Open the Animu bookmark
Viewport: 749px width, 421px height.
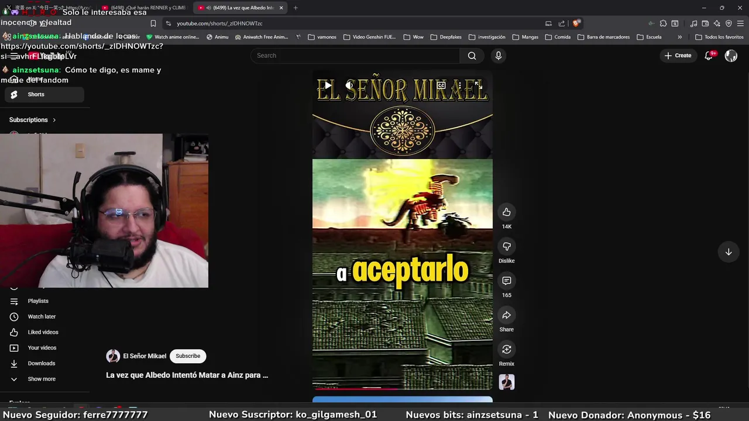coord(217,37)
